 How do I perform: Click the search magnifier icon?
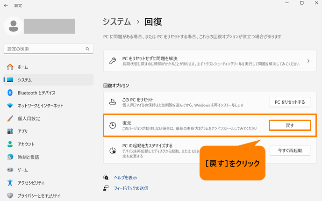pyautogui.click(x=87, y=49)
